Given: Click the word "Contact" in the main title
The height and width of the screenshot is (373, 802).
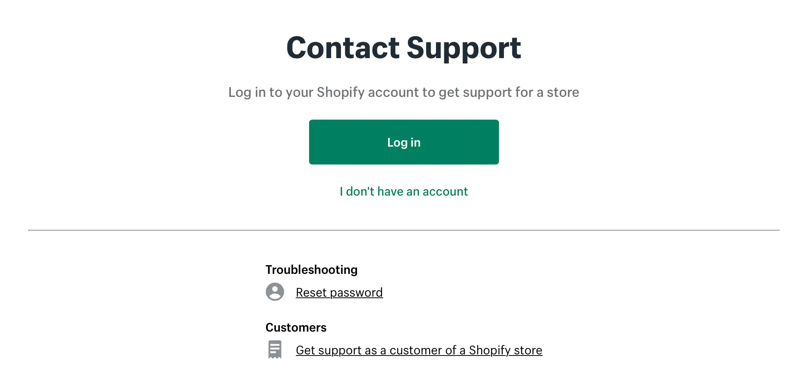Looking at the screenshot, I should click(343, 48).
